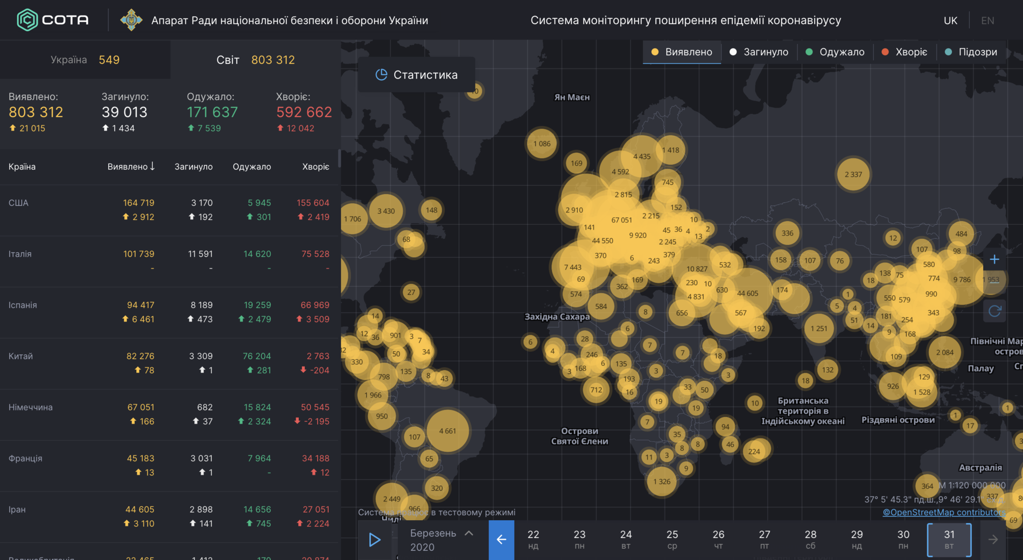
Task: Toggle the Хворіє map layer
Action: 904,52
